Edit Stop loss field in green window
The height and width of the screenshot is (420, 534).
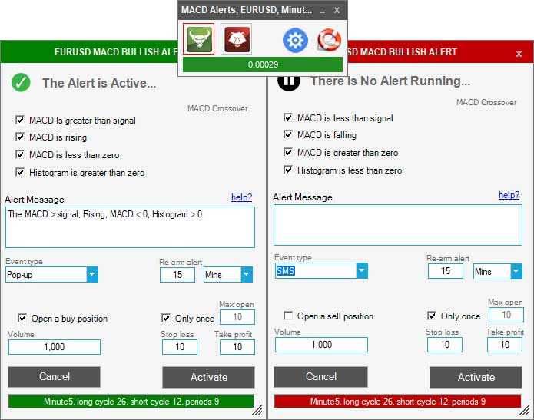click(180, 347)
